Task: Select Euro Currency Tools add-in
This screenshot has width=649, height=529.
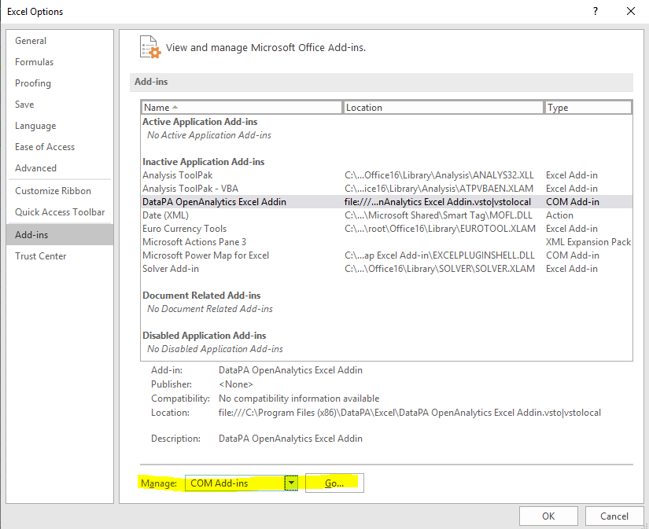Action: [386, 229]
